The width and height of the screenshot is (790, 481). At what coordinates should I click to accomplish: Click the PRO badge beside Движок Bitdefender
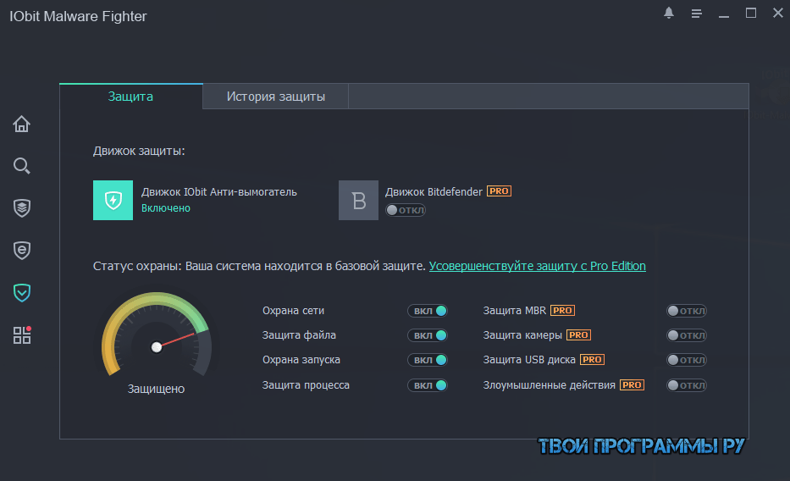point(499,191)
